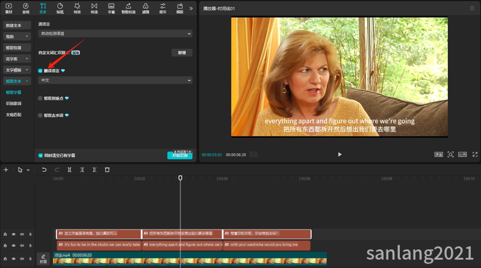Collapse the 智能文本 sidebar section
This screenshot has height=268, width=481.
[17, 81]
